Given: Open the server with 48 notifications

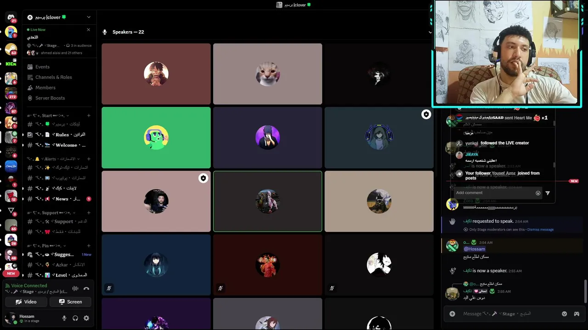Looking at the screenshot, I should pos(11,254).
